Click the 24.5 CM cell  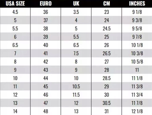[106, 28]
